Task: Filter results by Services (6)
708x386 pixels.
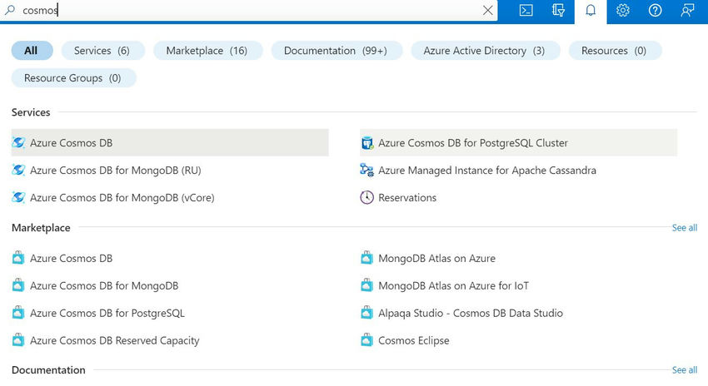Action: coord(102,51)
